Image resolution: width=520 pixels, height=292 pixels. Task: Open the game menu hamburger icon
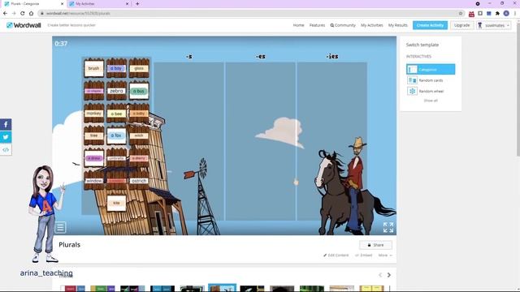point(60,227)
